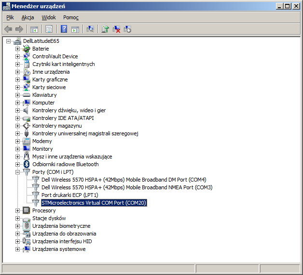Click the Procesory chip icon

click(x=26, y=210)
